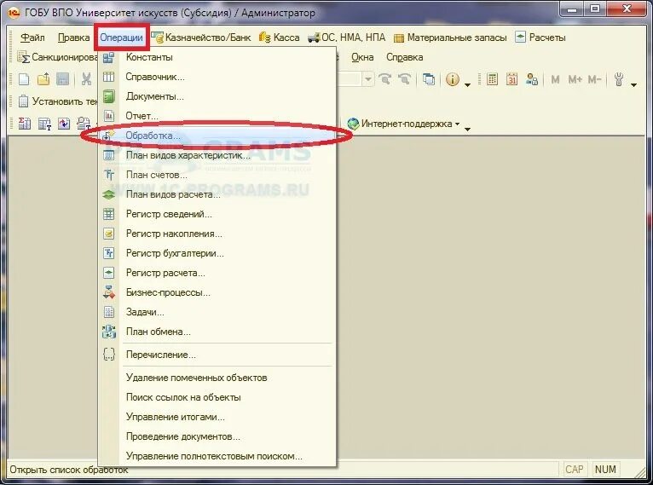Choose Удаление помеченных объектов
The image size is (653, 485).
click(x=217, y=378)
